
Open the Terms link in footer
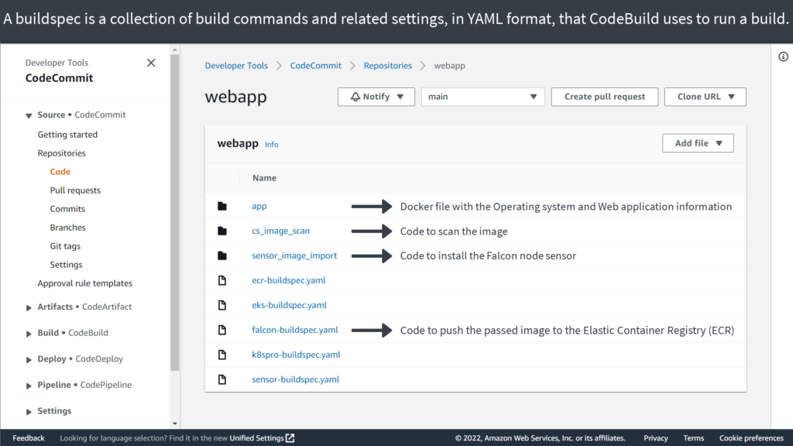pos(693,438)
